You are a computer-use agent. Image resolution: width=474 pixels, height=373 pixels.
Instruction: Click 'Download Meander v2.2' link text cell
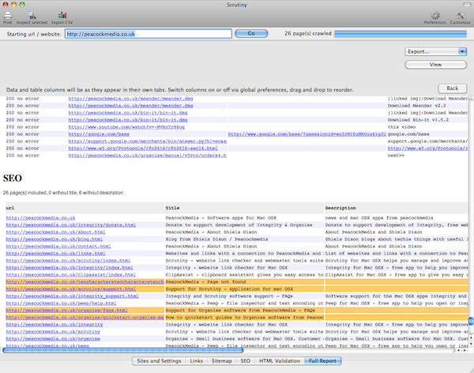point(416,106)
